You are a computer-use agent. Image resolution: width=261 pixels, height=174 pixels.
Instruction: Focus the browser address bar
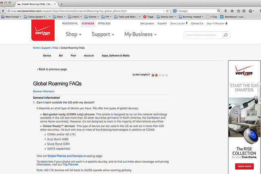(87, 11)
